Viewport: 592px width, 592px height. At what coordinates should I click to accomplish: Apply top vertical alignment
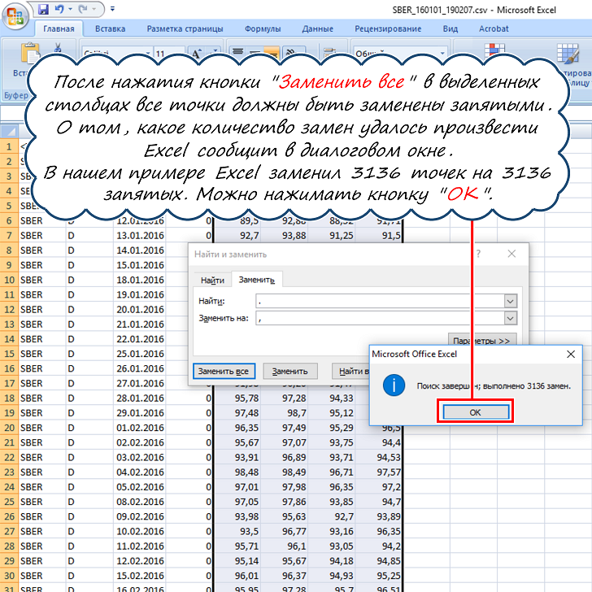(x=237, y=52)
